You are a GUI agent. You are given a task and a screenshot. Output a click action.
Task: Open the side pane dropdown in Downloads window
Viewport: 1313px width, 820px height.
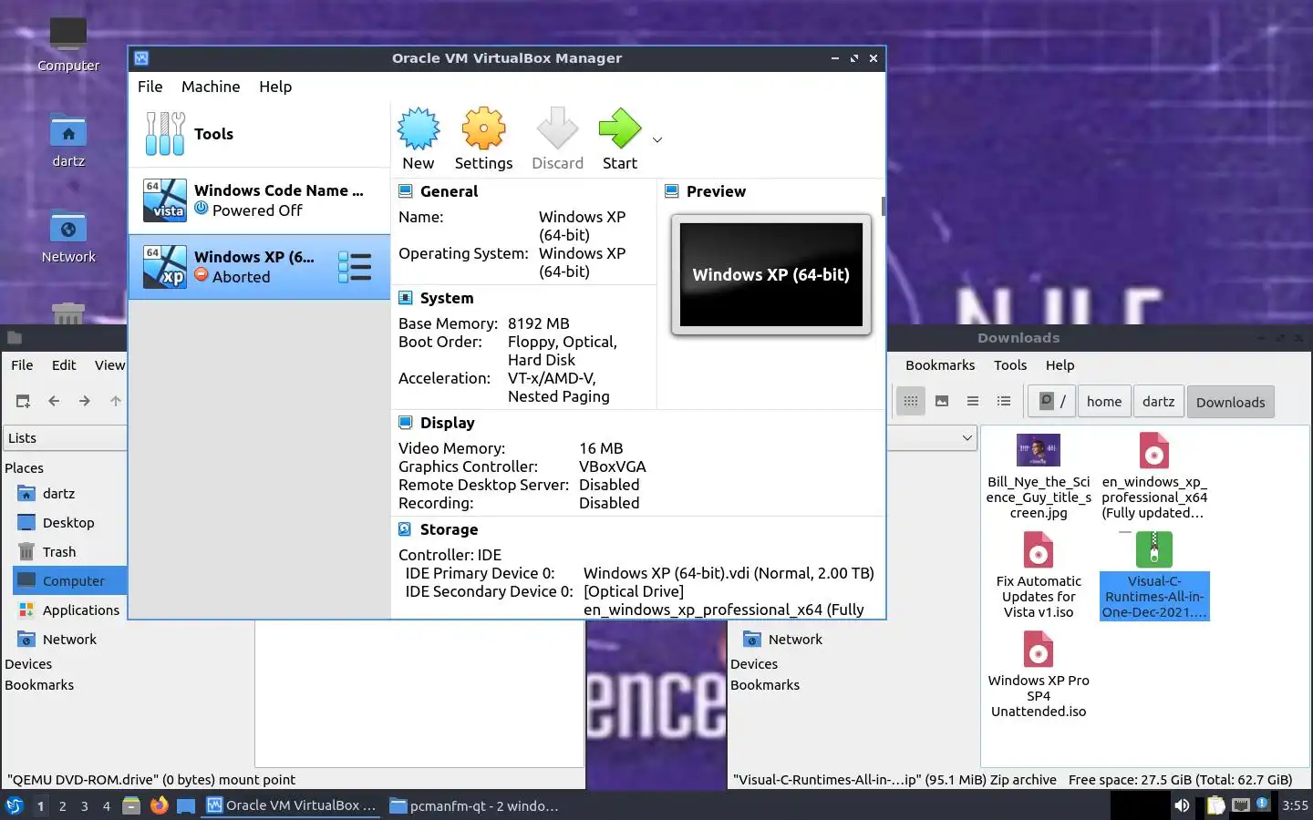pyautogui.click(x=967, y=438)
